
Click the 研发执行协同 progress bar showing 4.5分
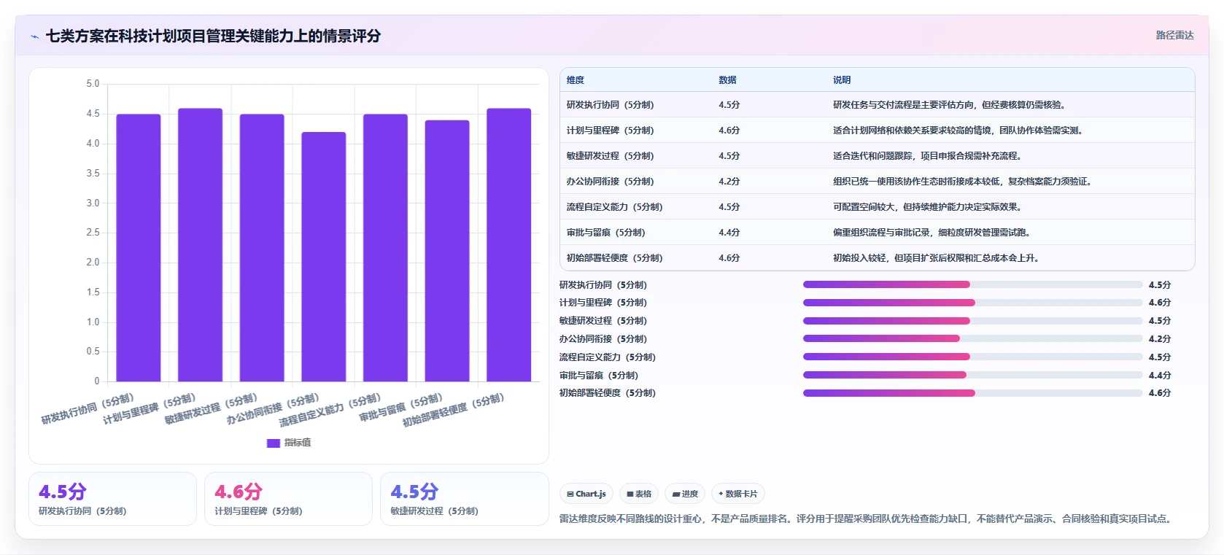(x=972, y=284)
